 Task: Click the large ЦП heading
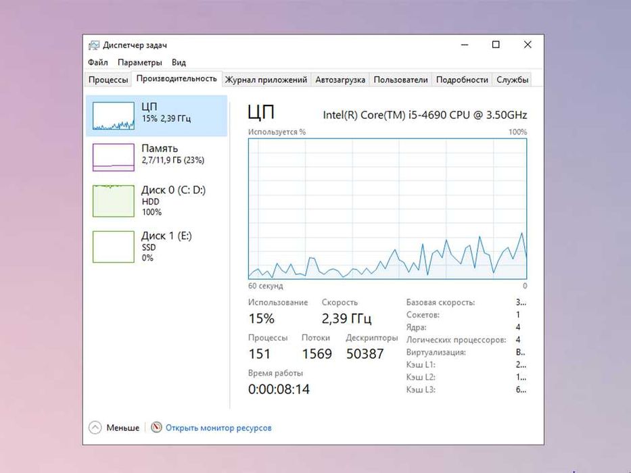point(261,112)
